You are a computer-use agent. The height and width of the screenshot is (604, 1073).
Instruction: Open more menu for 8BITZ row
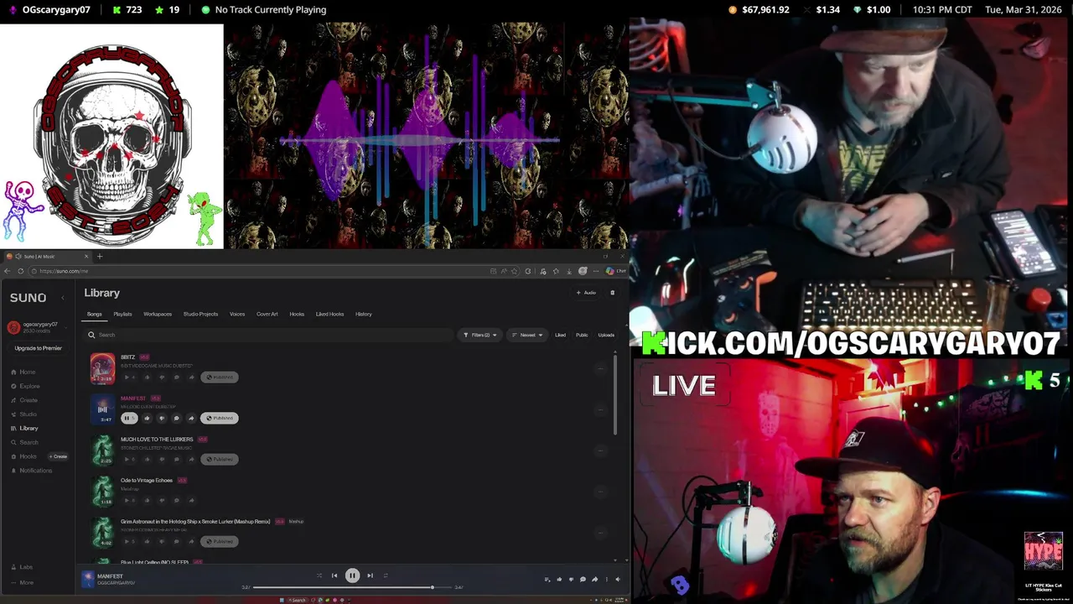(599, 368)
